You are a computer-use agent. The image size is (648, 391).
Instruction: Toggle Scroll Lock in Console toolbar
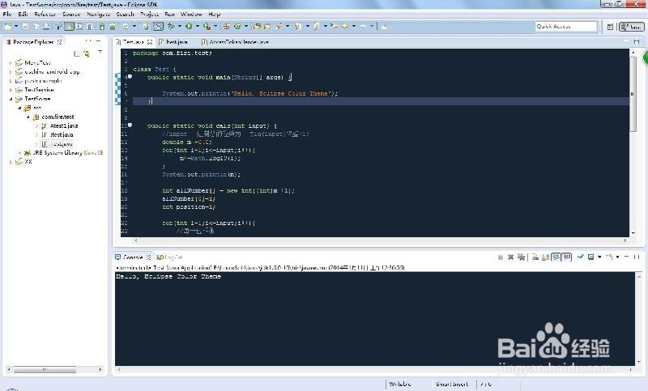pyautogui.click(x=545, y=257)
